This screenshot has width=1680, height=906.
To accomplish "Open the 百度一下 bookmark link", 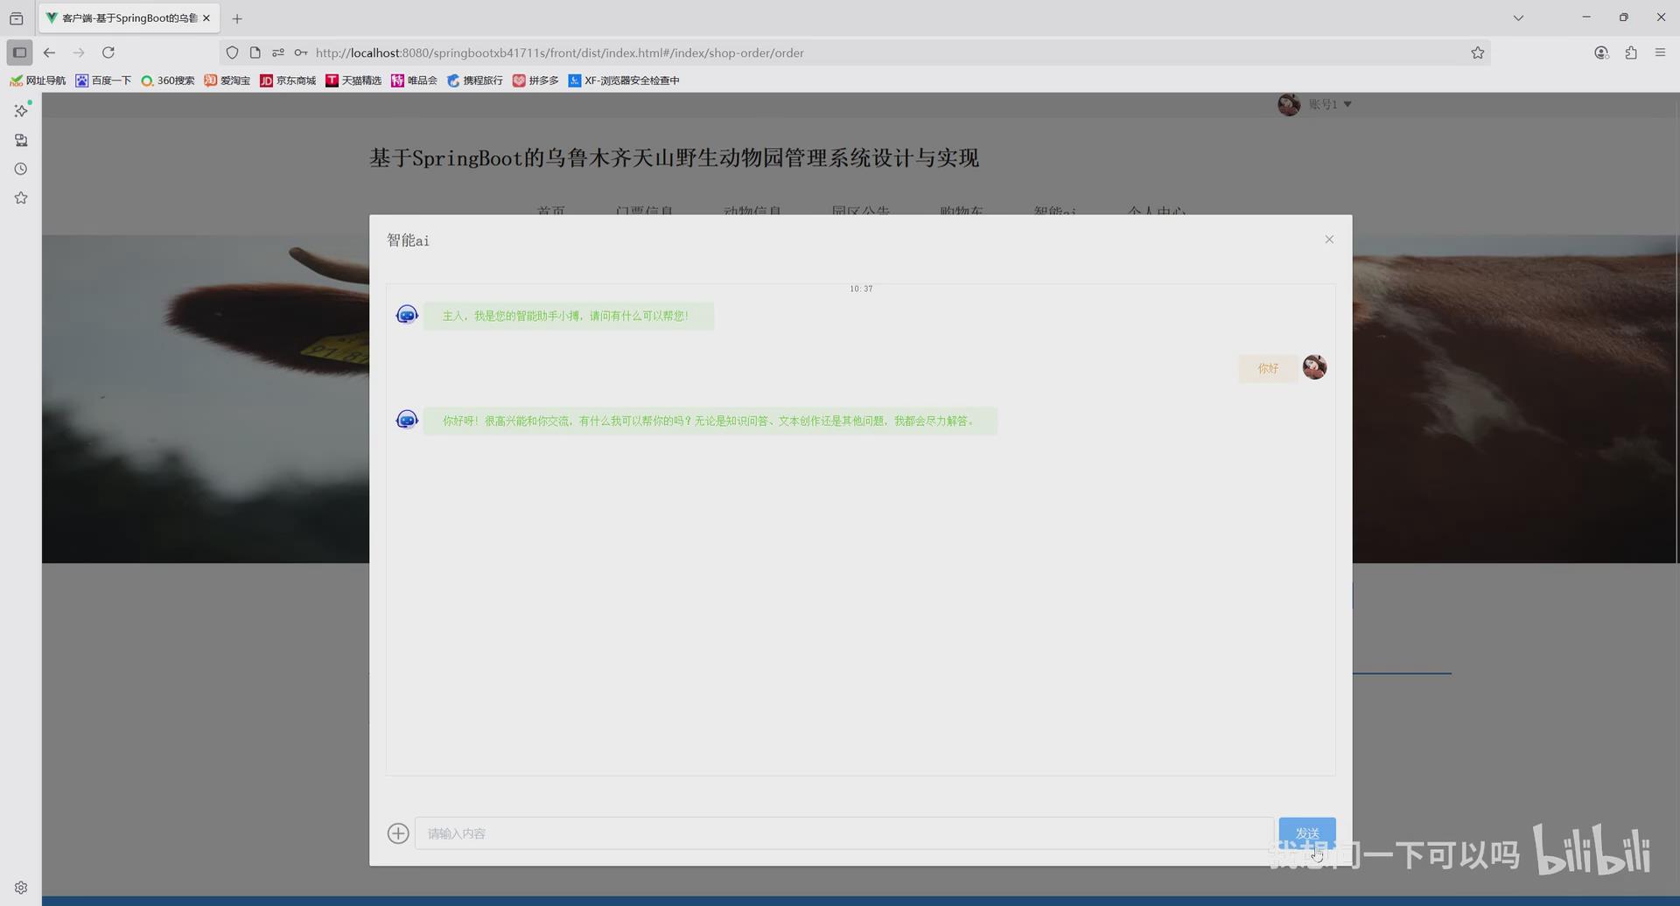I will click(103, 80).
